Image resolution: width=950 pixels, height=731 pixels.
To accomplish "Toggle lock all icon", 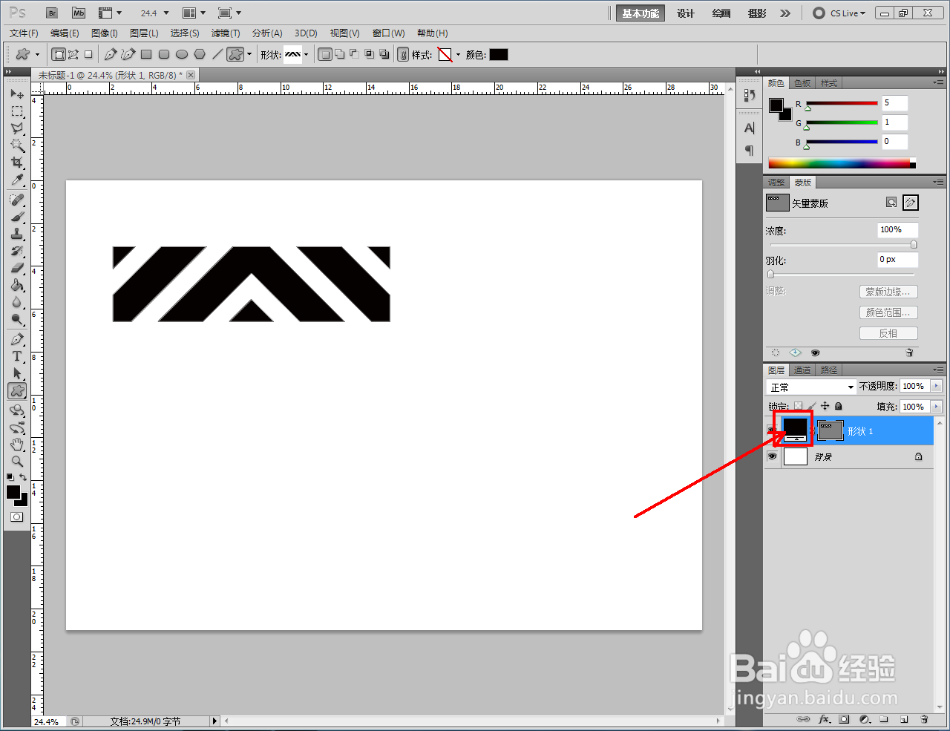I will 838,406.
